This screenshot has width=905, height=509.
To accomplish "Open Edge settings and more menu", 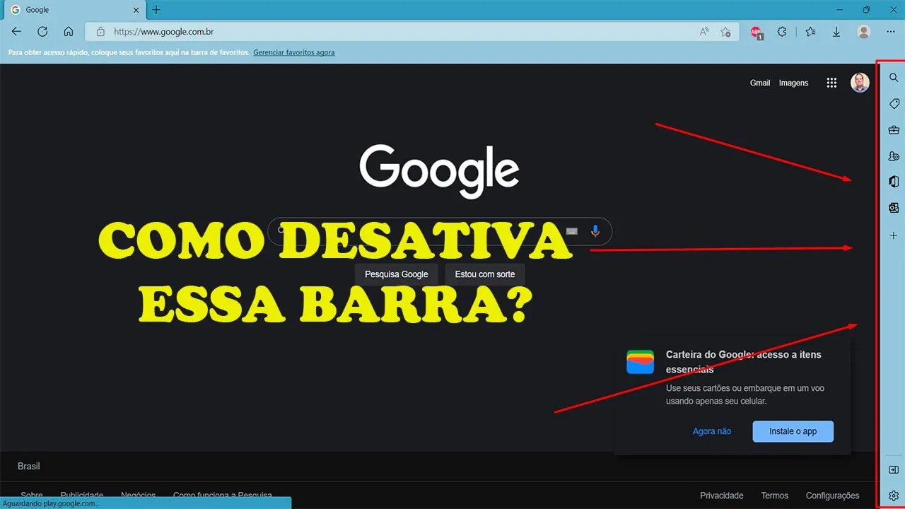I will coord(890,32).
